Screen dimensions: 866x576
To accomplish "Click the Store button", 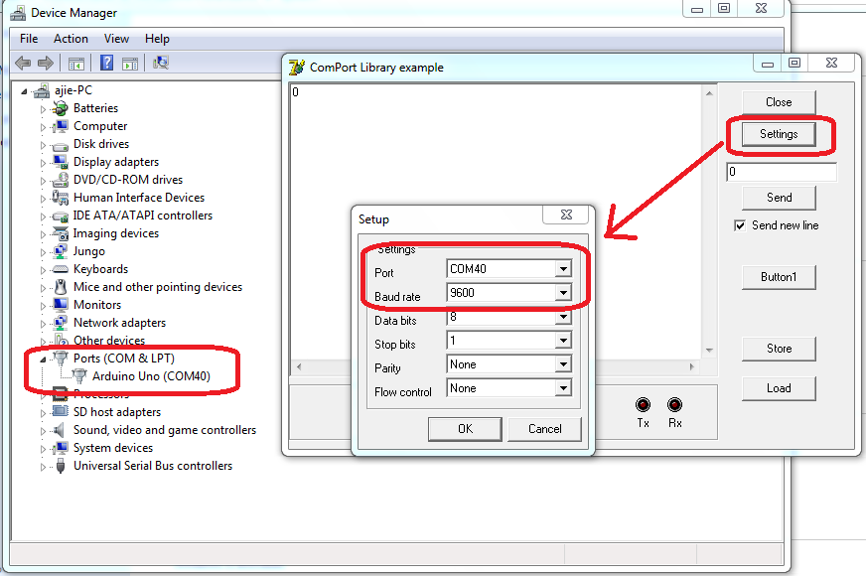I will tap(779, 349).
